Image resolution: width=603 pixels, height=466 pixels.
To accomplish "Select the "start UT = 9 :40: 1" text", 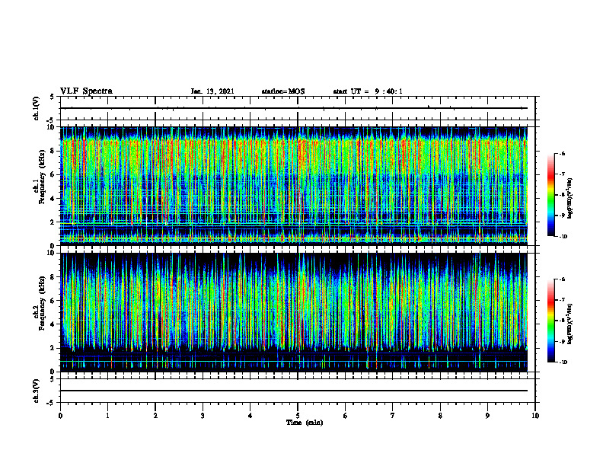I will [368, 91].
